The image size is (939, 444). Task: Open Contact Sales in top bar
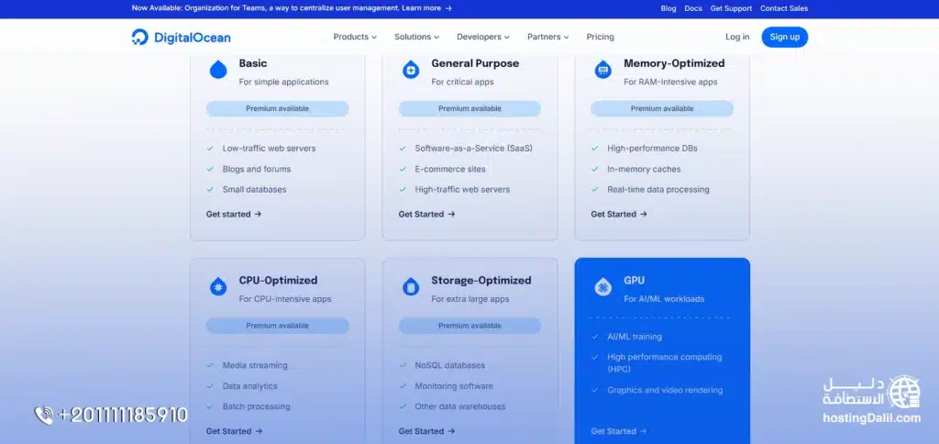(x=784, y=8)
